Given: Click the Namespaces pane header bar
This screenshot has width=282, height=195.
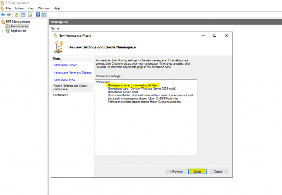Looking at the screenshot, I should 165,22.
